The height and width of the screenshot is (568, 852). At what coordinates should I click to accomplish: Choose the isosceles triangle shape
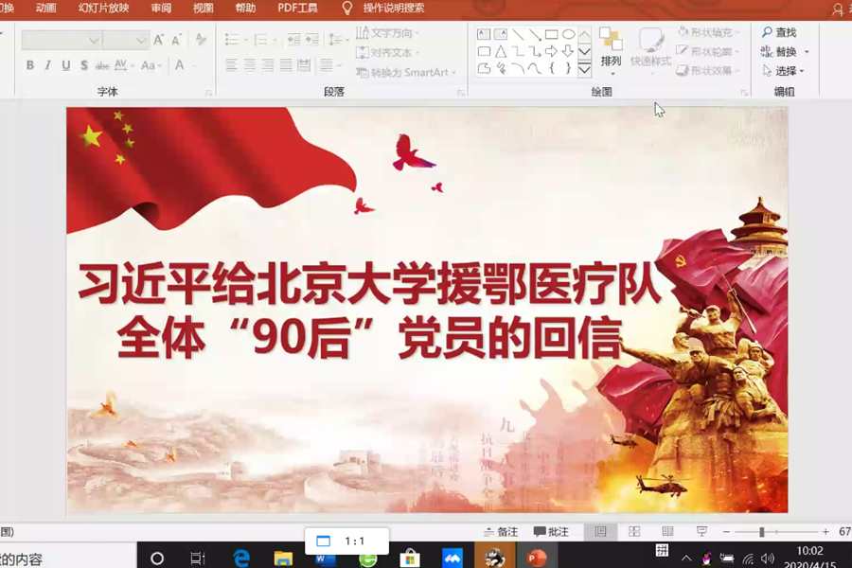pos(501,52)
